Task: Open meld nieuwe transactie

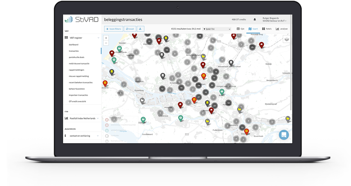Action: coord(79,64)
